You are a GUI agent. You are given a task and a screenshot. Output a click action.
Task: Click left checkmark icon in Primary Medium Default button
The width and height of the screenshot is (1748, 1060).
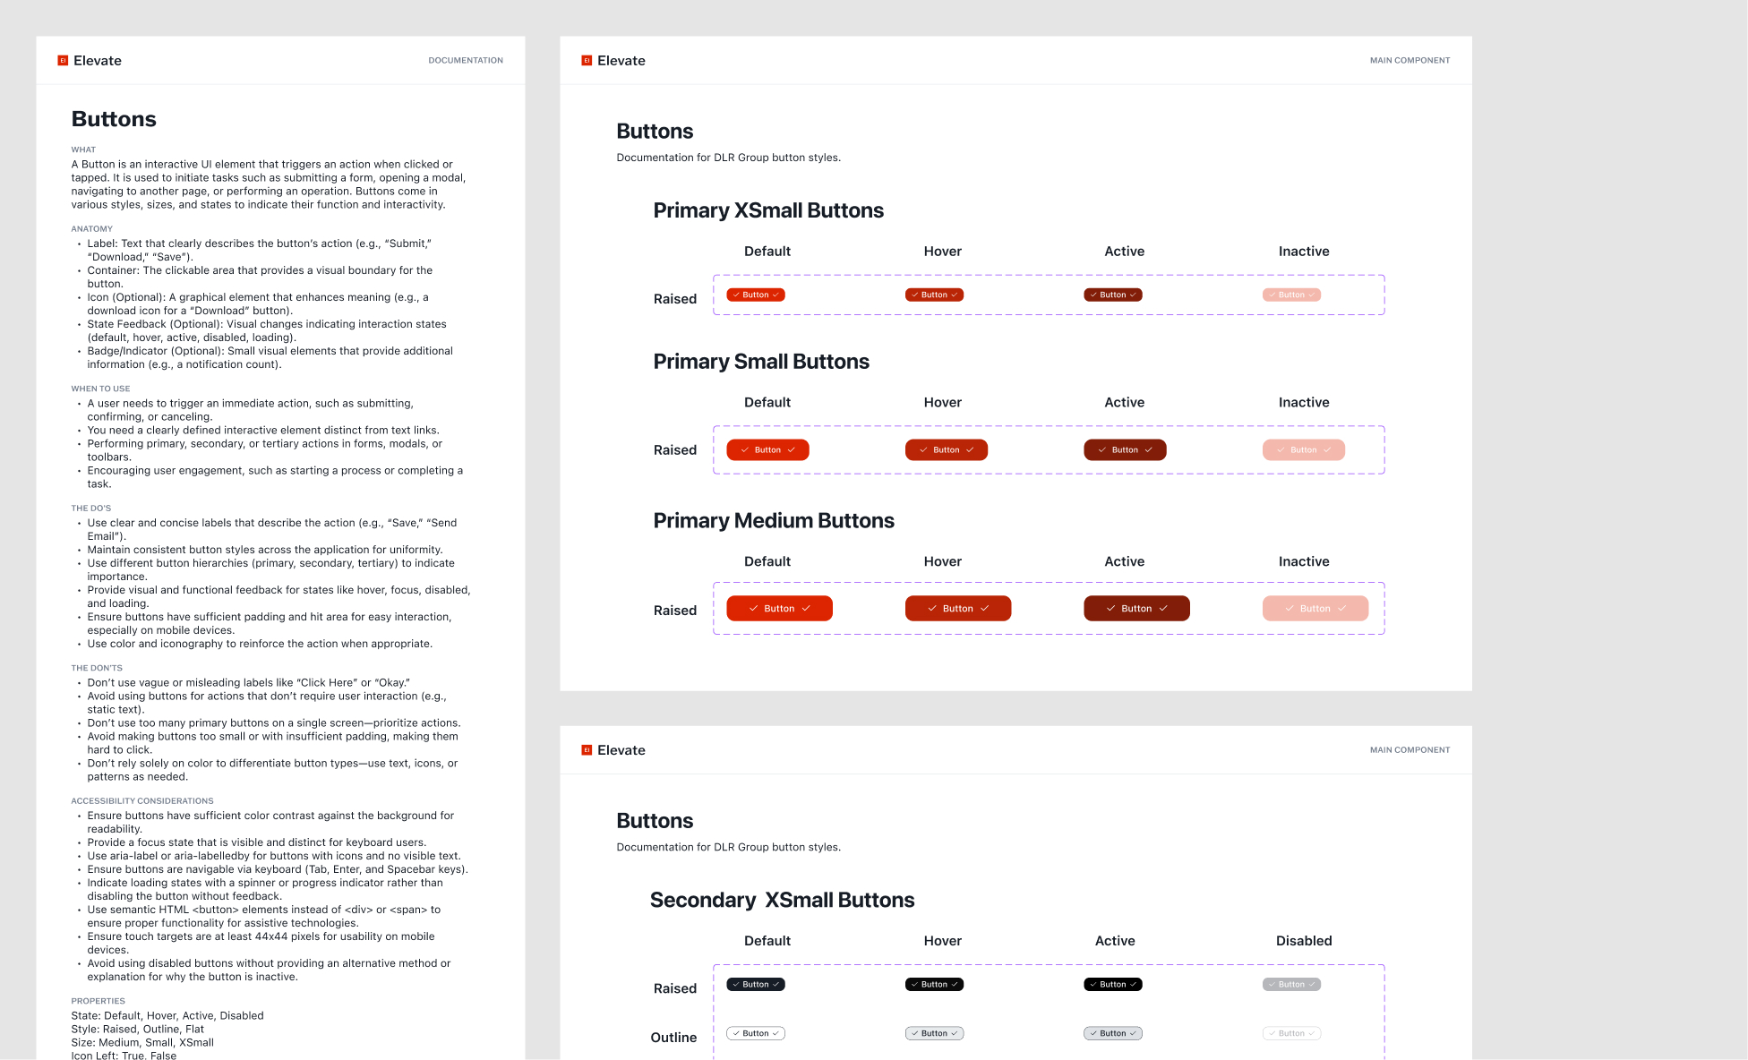point(754,609)
